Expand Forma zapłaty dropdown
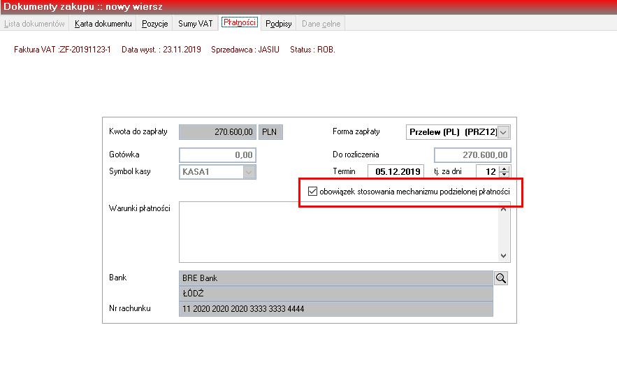 click(503, 132)
